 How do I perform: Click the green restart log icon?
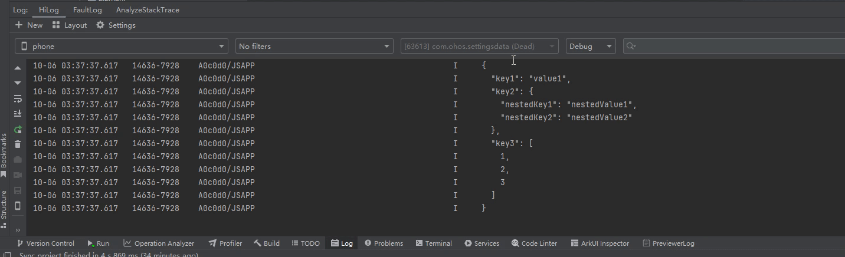(18, 129)
